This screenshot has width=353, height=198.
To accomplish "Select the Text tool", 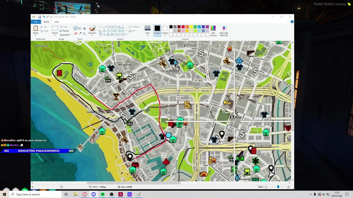I will point(84,28).
